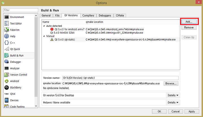This screenshot has height=117, width=203.
Task: Focus the Filter search field
Action: [21, 10]
